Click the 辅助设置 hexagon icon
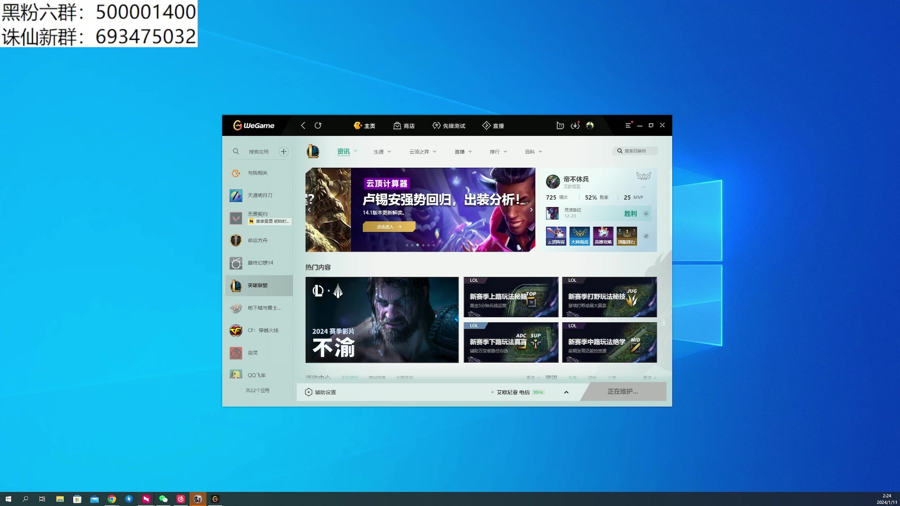The width and height of the screenshot is (900, 506). click(x=308, y=392)
